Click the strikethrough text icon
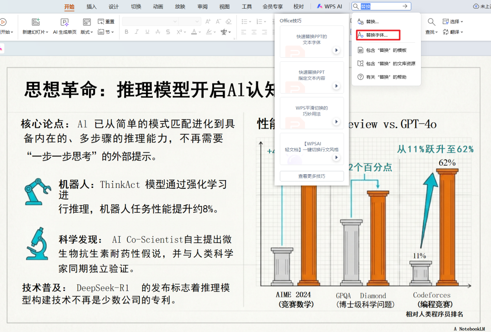 (158, 32)
